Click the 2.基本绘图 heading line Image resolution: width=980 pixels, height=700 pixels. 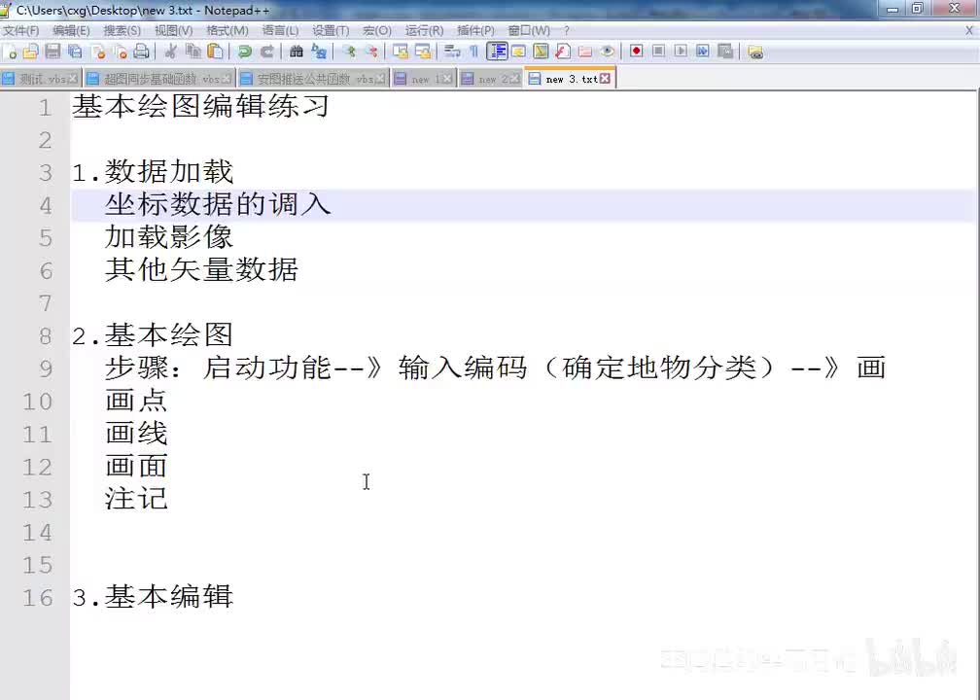click(x=153, y=335)
